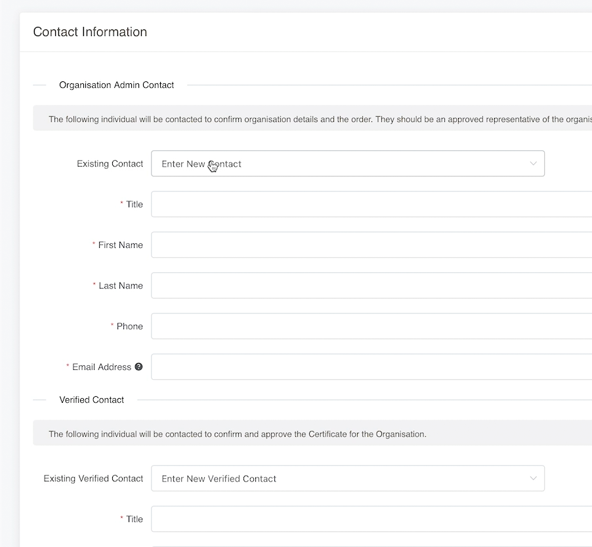592x547 pixels.
Task: Select the Enter New Verified Contact option
Action: tap(218, 478)
